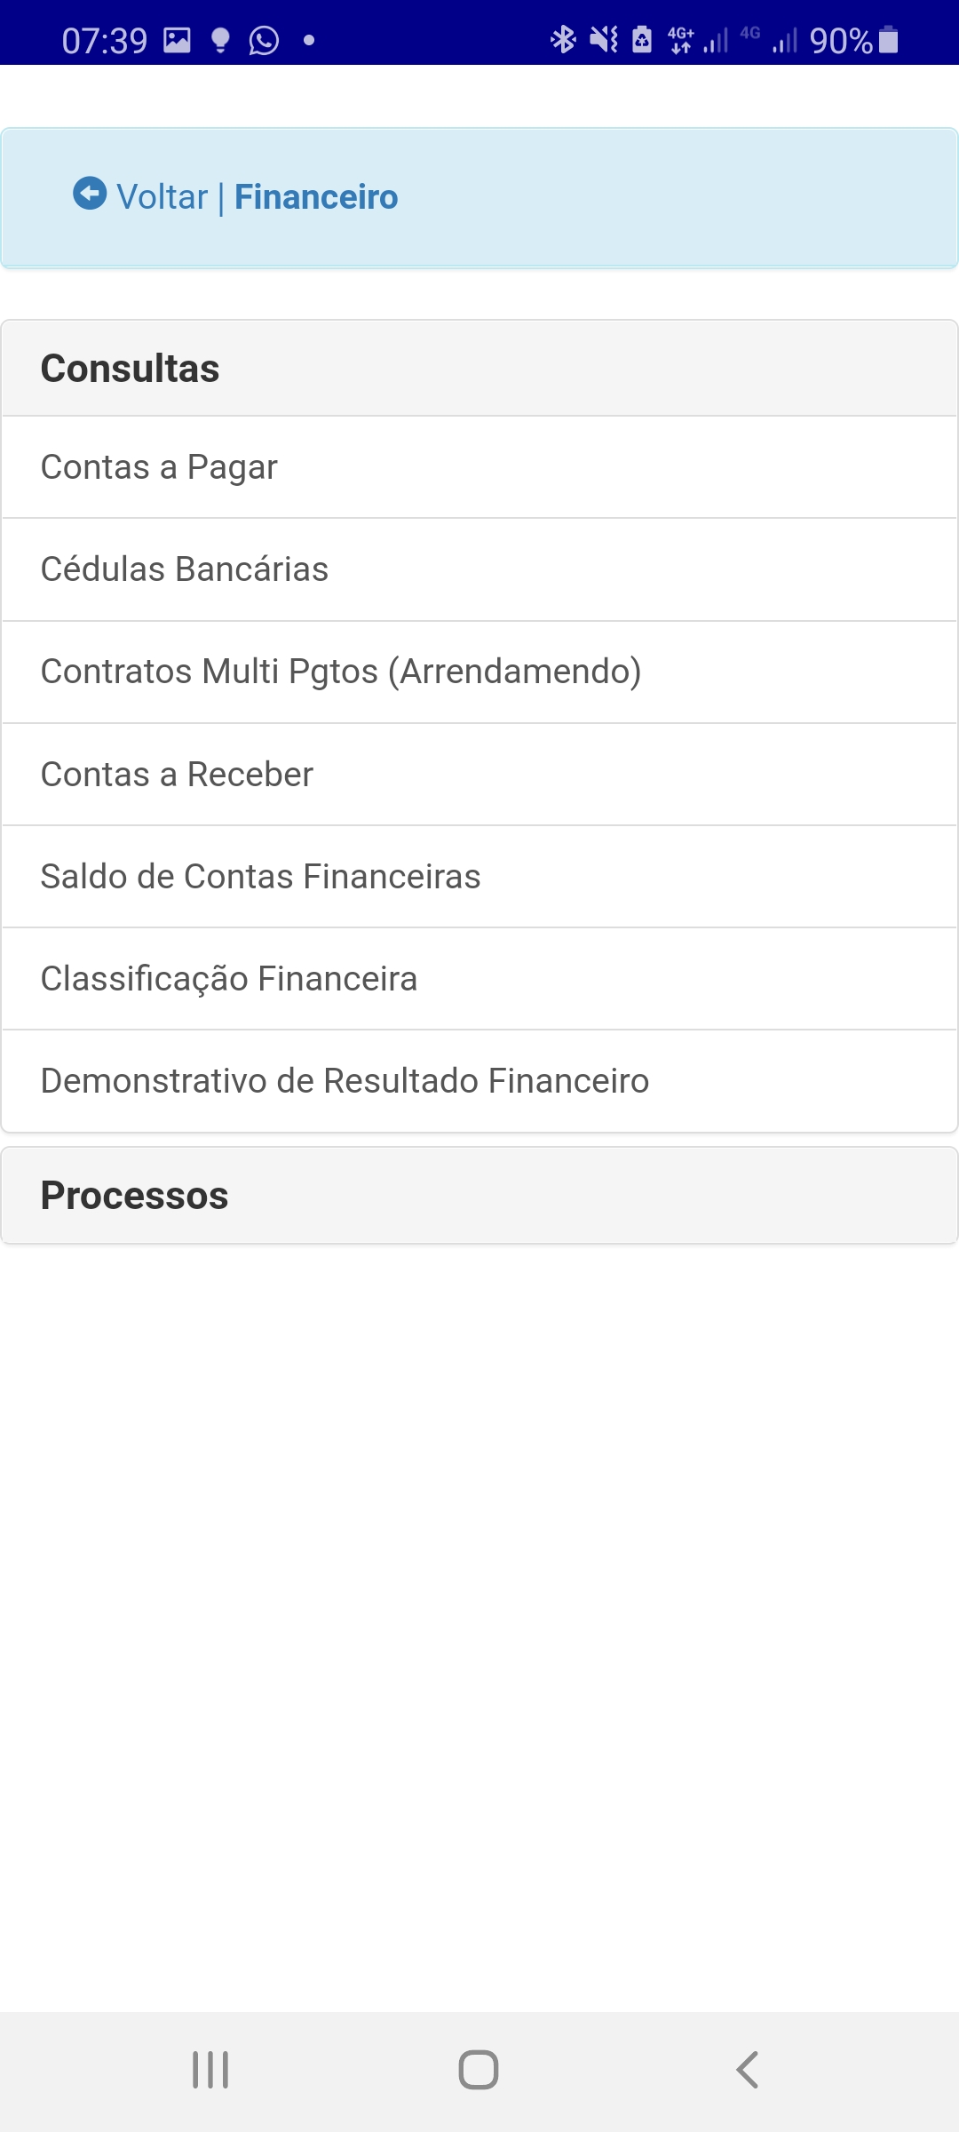959x2132 pixels.
Task: Tap the WhatsApp notification icon
Action: click(264, 40)
